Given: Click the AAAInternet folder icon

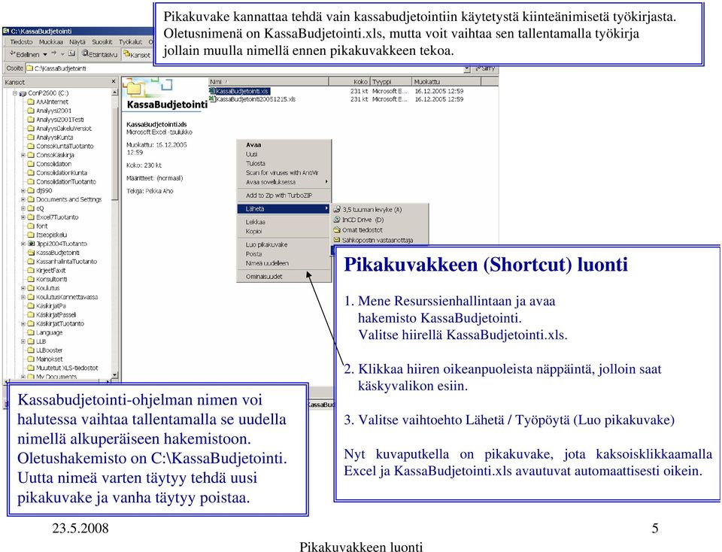Looking at the screenshot, I should [31, 102].
